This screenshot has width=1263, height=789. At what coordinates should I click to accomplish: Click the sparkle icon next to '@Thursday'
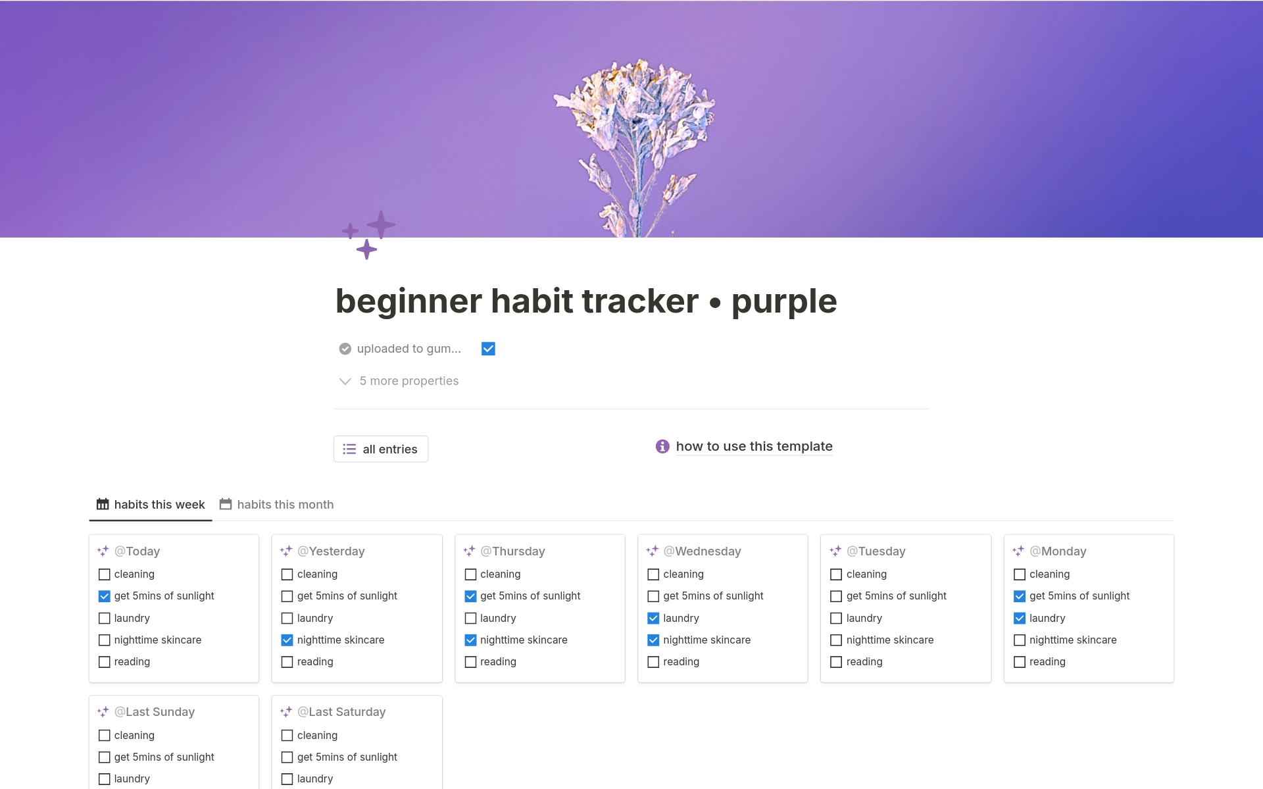[x=469, y=550]
